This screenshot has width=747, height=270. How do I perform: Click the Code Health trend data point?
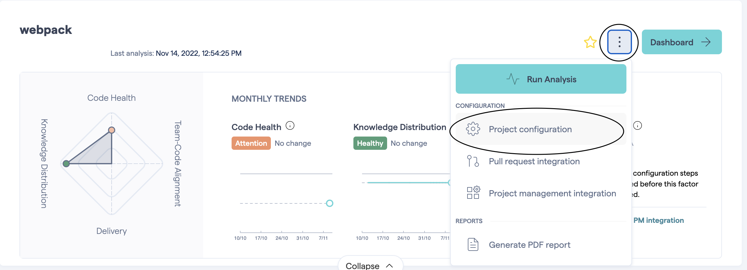[x=330, y=203]
